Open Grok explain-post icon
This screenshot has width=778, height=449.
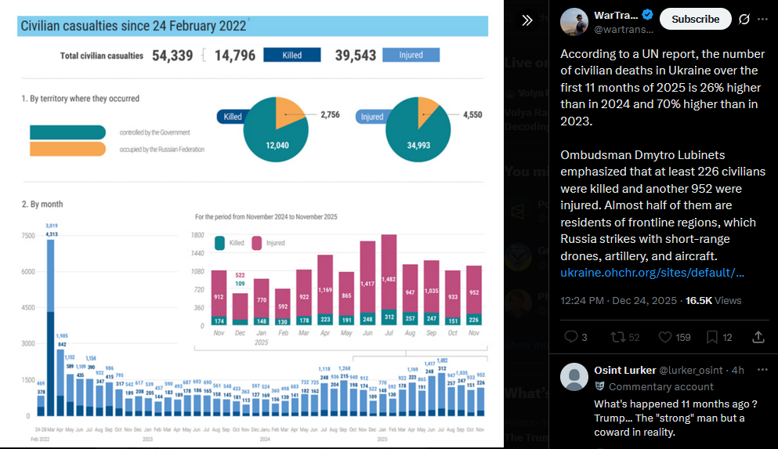pyautogui.click(x=744, y=19)
